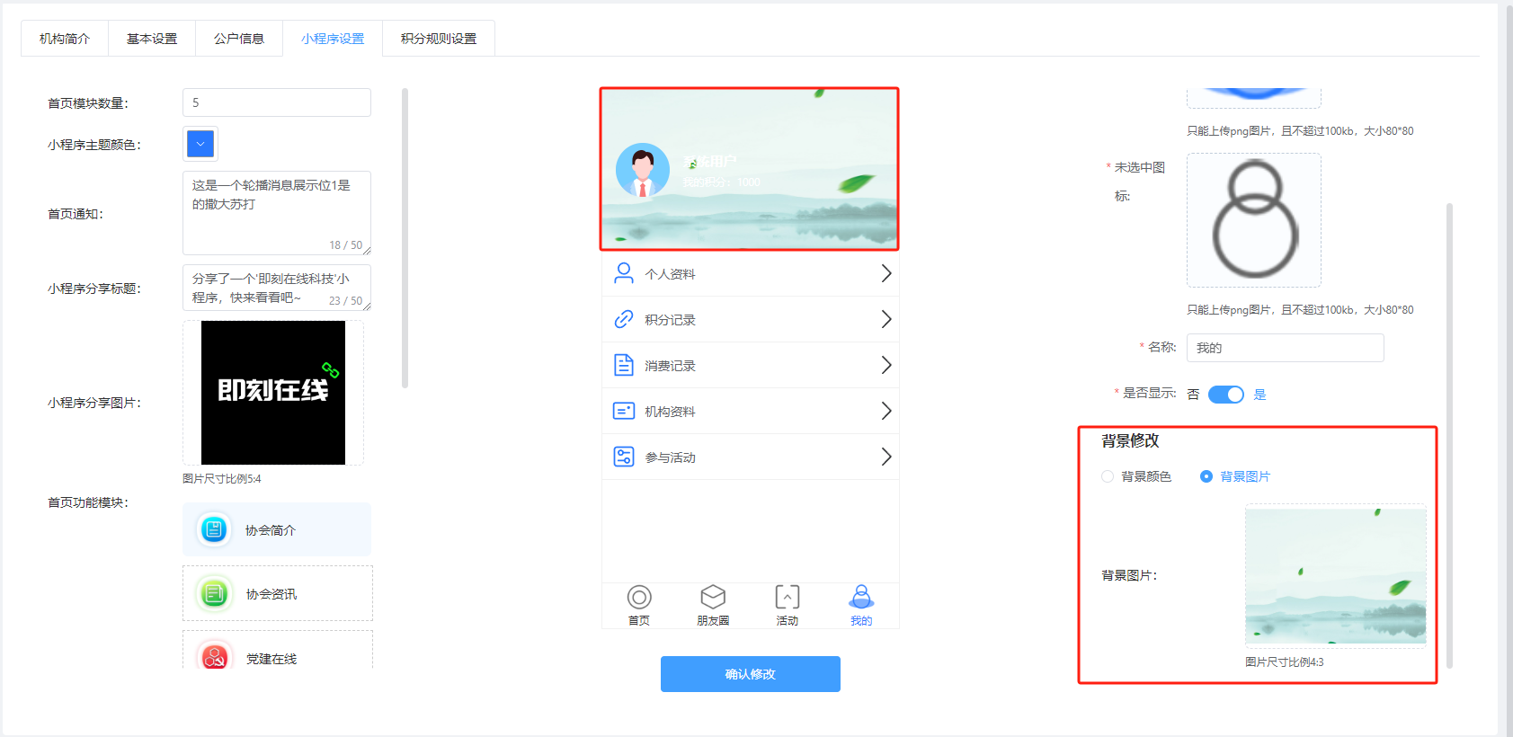Open the 积分规则设置 tab
This screenshot has width=1513, height=737.
439,39
